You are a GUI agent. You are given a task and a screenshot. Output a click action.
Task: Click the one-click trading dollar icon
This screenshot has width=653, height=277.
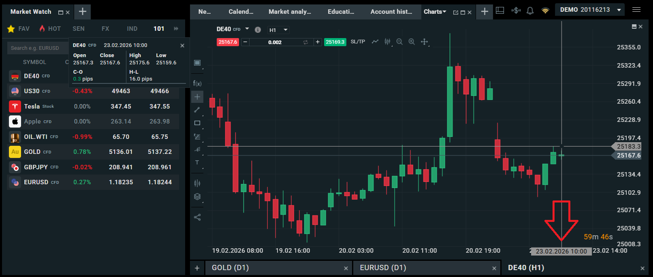click(x=516, y=11)
